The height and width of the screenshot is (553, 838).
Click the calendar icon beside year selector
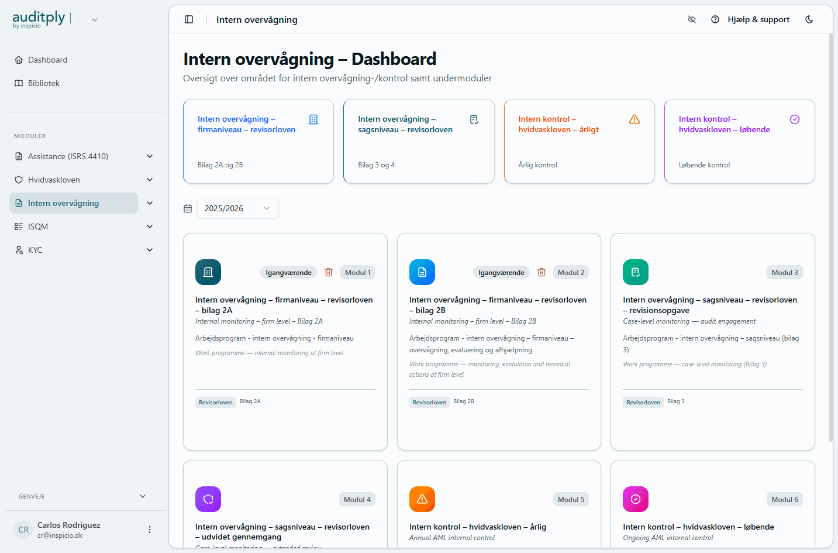point(188,208)
